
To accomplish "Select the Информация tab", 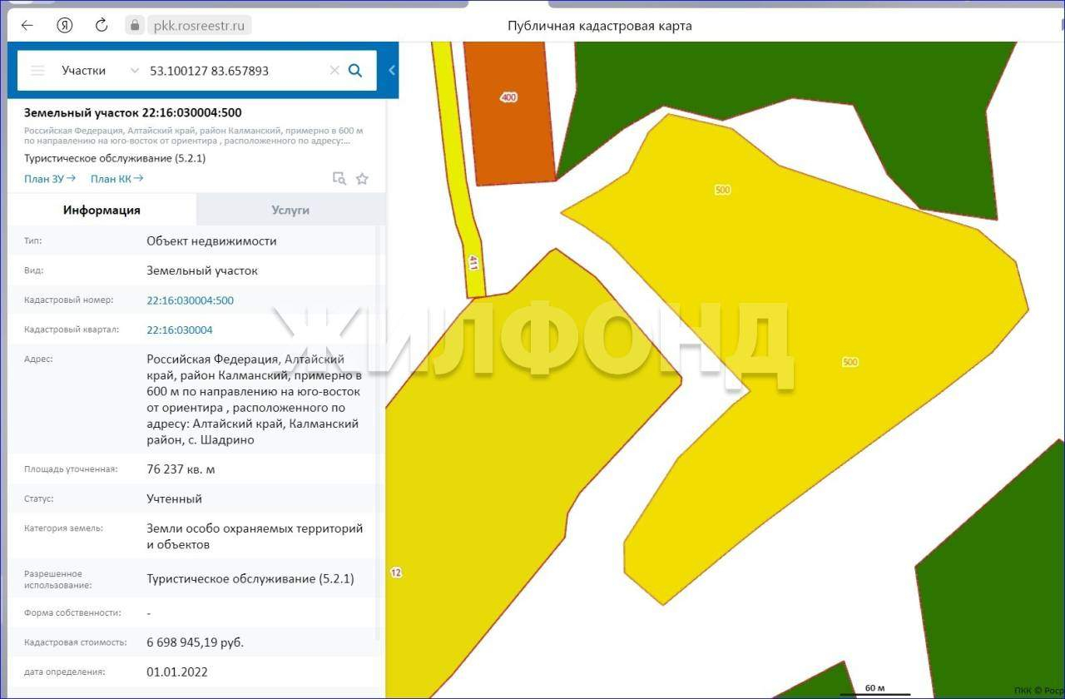I will [102, 210].
